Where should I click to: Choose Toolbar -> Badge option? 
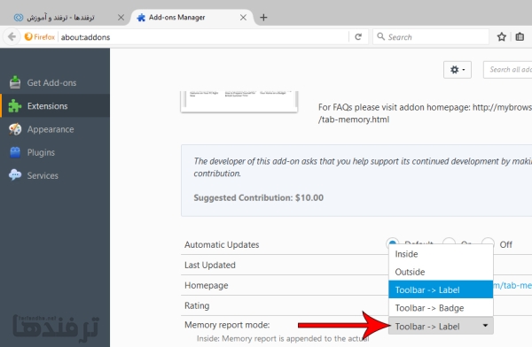[x=441, y=308]
